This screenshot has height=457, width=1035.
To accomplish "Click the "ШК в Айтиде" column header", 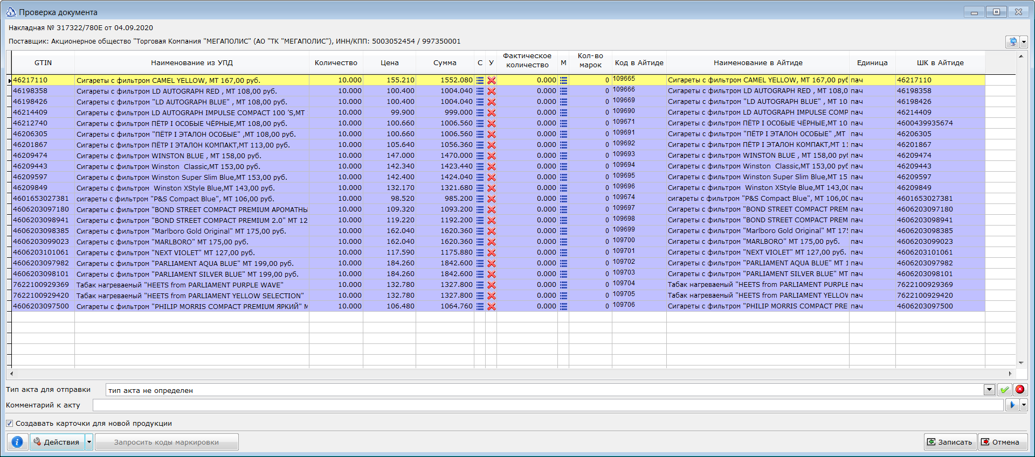I will [x=940, y=63].
